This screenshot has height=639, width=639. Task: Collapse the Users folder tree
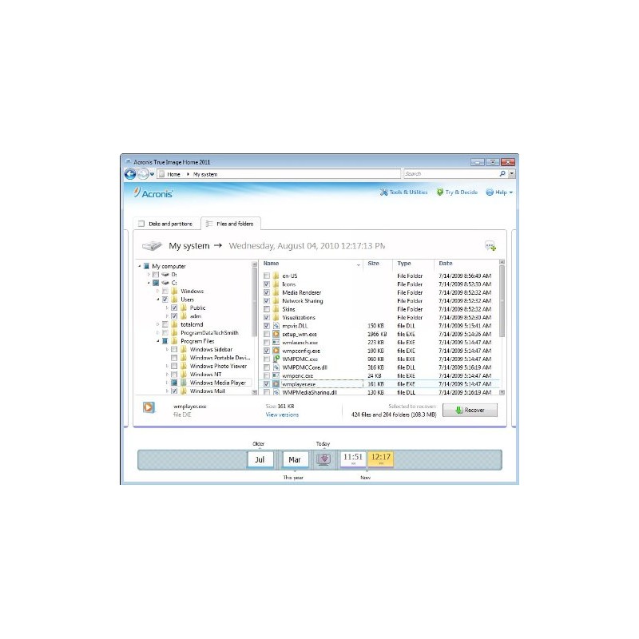coord(158,300)
